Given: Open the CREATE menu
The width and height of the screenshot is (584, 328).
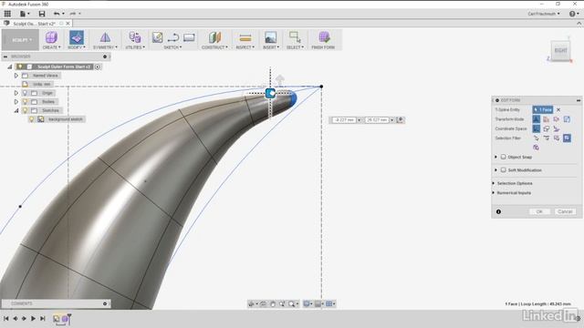Looking at the screenshot, I should (51, 47).
